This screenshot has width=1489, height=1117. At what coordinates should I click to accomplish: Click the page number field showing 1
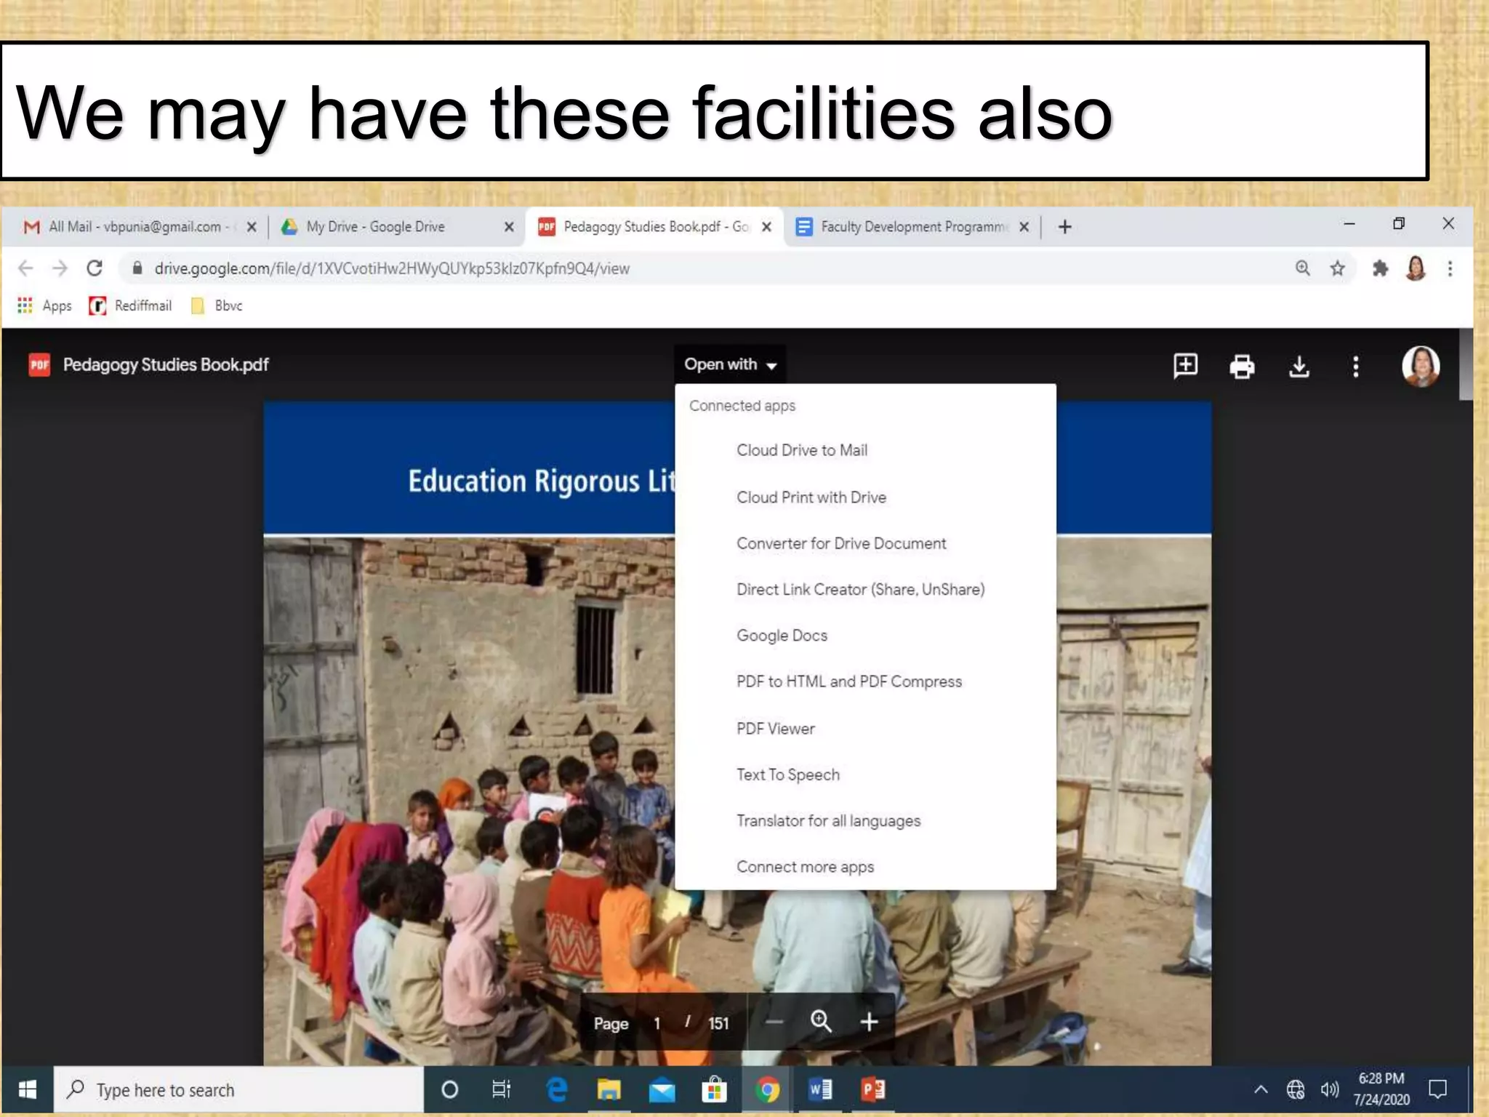pyautogui.click(x=657, y=1024)
